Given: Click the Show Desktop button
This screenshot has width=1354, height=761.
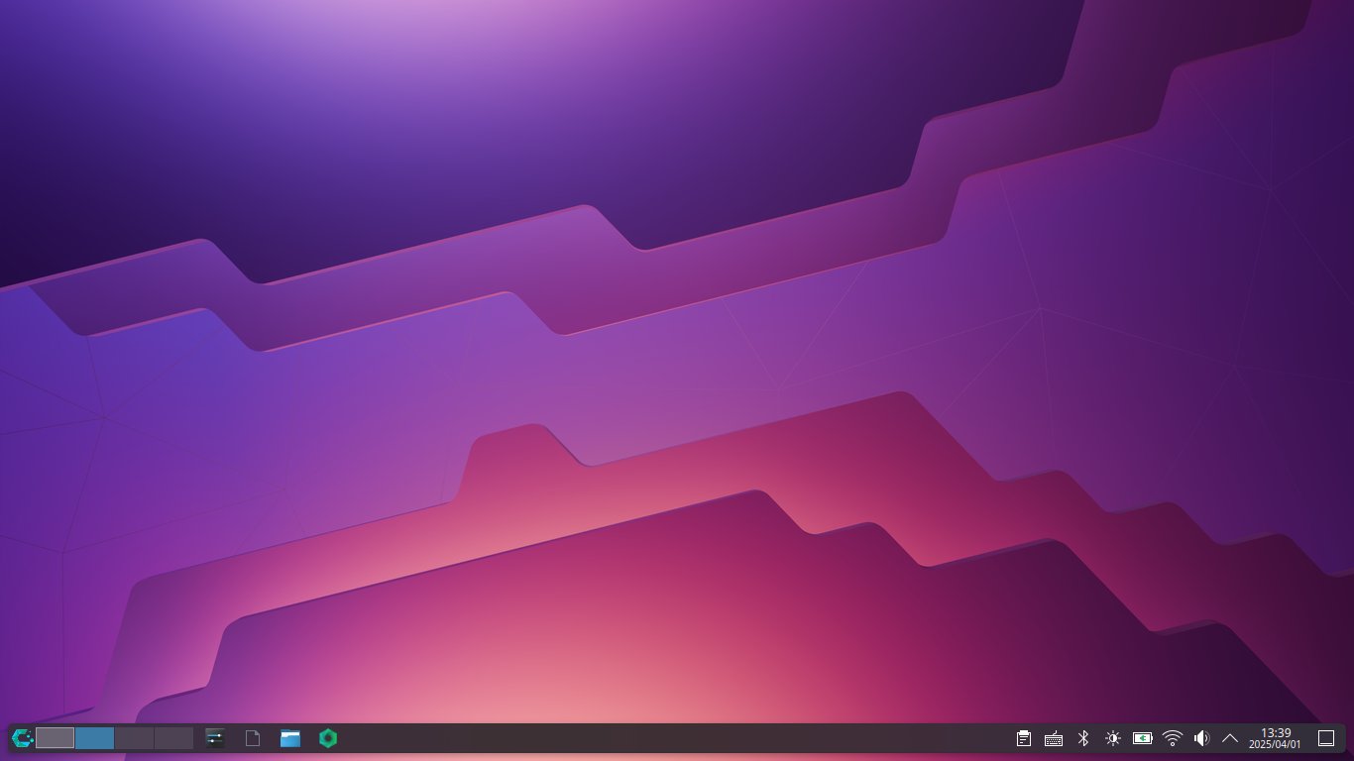Looking at the screenshot, I should pos(1326,738).
